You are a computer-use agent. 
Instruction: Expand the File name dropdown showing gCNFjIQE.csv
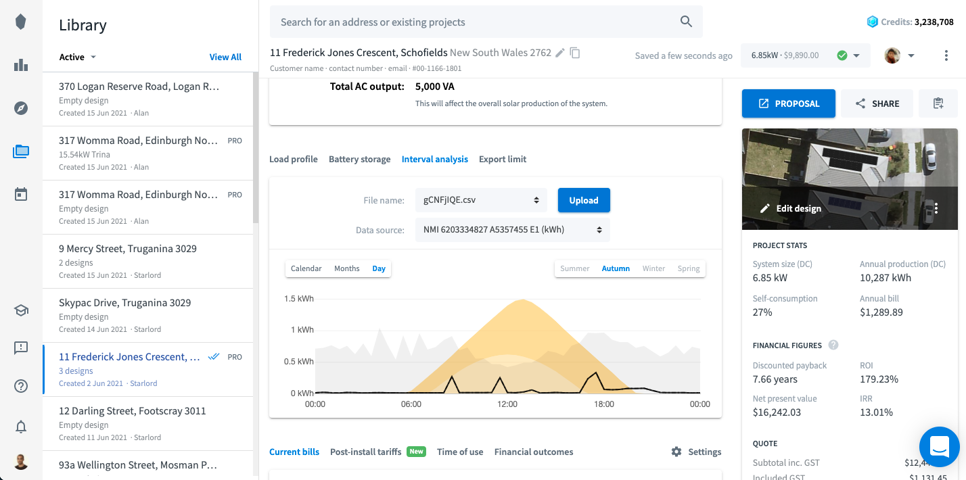pos(481,200)
